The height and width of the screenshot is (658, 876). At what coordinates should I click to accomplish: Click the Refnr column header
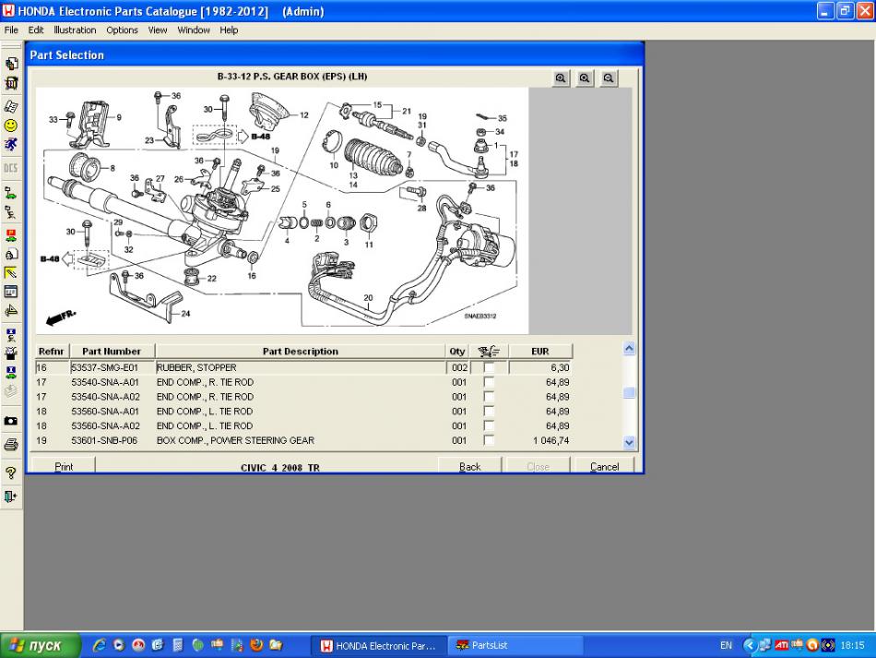click(52, 351)
